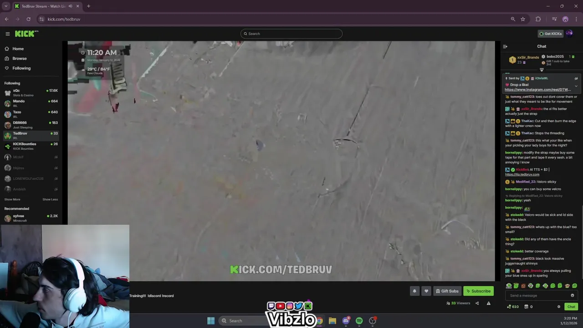The width and height of the screenshot is (583, 328).
Task: Share the stream using the share icon
Action: [x=477, y=303]
